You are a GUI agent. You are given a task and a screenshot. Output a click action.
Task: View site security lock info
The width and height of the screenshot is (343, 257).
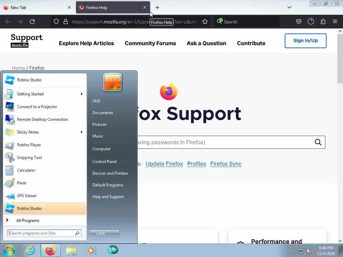coord(65,22)
